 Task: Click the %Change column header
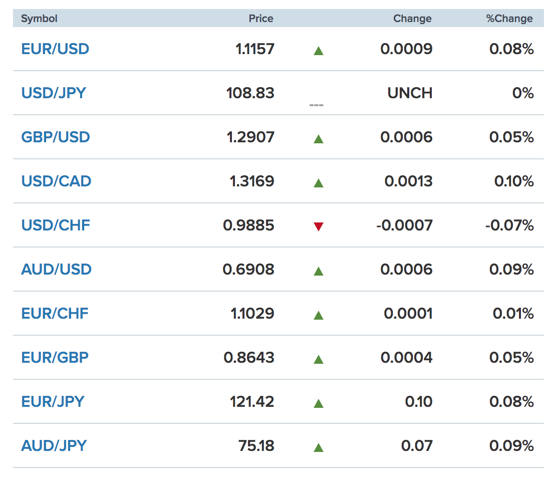(509, 19)
